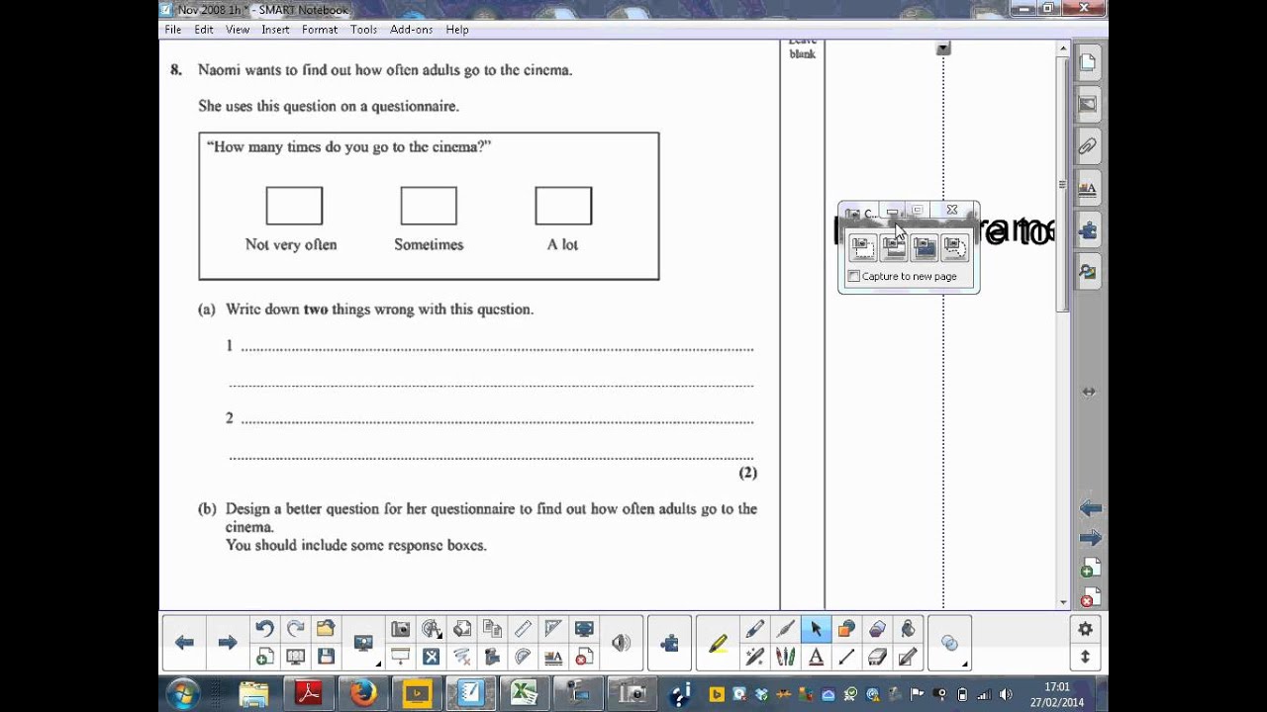Viewport: 1267px width, 712px height.
Task: Click the vertical scrollbar down arrow
Action: (1063, 601)
